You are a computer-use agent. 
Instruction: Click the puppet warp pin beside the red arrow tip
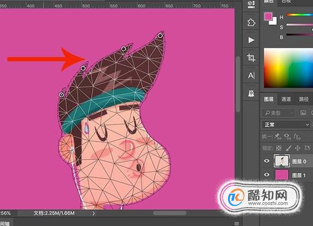coord(83,68)
